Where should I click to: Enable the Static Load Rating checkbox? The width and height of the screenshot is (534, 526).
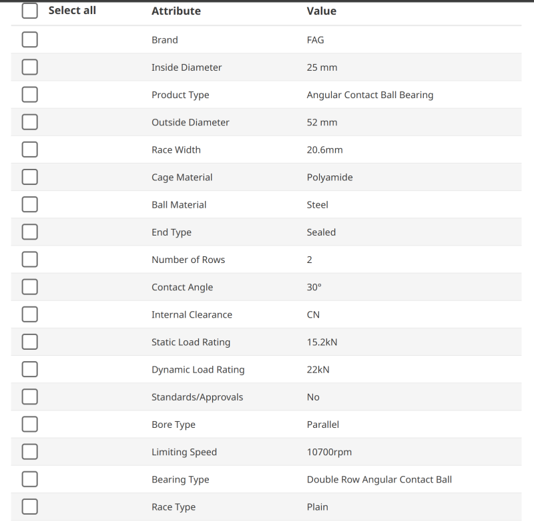click(29, 342)
